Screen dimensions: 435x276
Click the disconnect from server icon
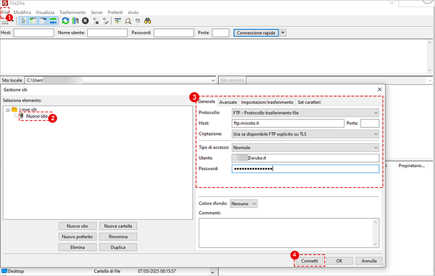pyautogui.click(x=95, y=21)
